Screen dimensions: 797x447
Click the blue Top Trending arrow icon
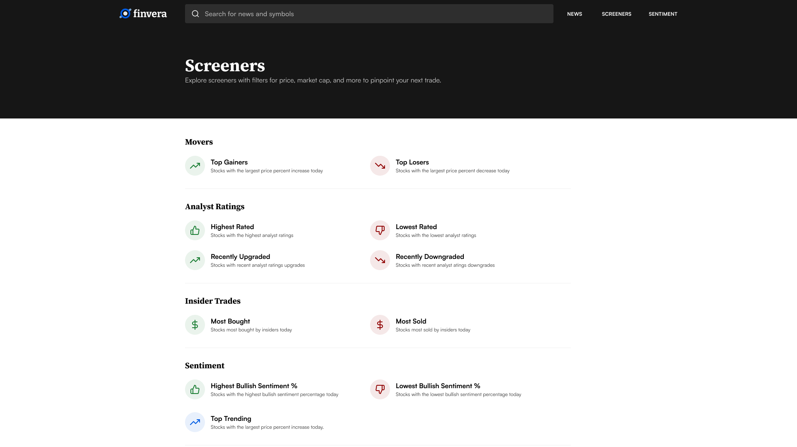pos(195,422)
